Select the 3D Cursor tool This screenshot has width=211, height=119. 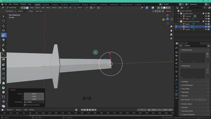(x=4, y=21)
